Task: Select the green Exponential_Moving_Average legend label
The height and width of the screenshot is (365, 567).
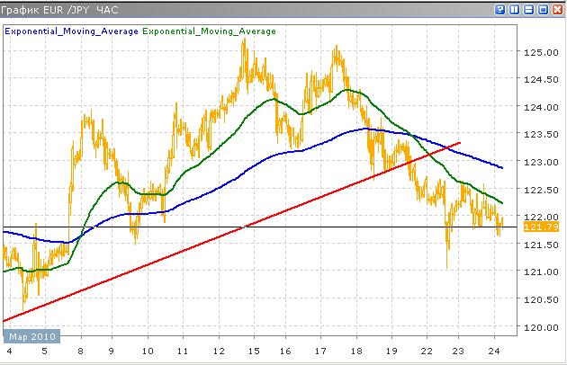Action: pos(209,31)
